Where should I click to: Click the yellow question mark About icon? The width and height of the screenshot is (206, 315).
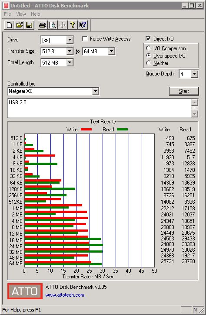pyautogui.click(x=73, y=25)
